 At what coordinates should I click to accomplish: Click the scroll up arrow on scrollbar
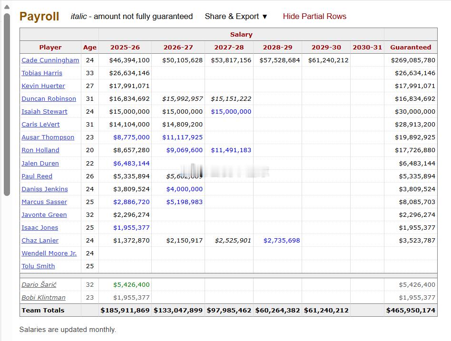tap(7, 7)
